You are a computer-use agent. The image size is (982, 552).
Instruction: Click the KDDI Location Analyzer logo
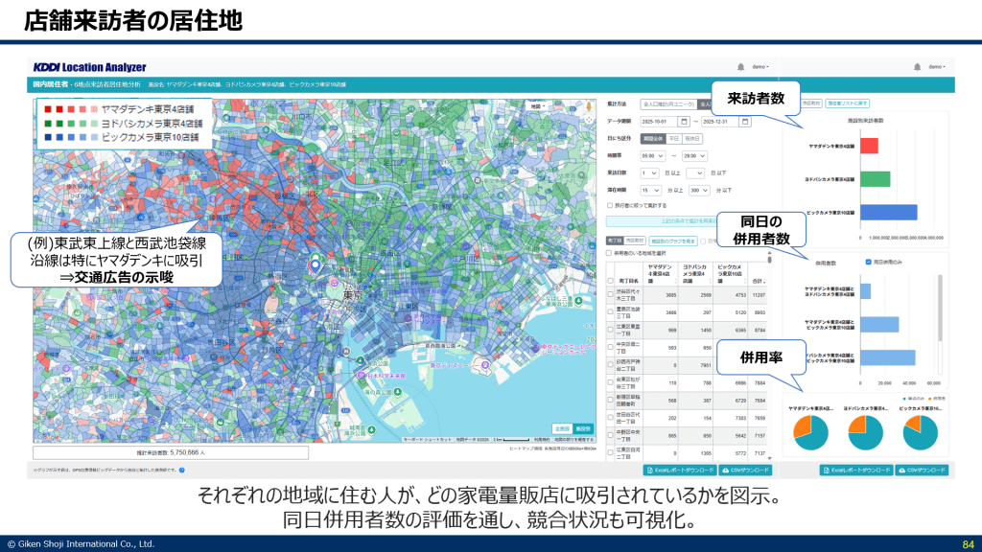pyautogui.click(x=89, y=68)
